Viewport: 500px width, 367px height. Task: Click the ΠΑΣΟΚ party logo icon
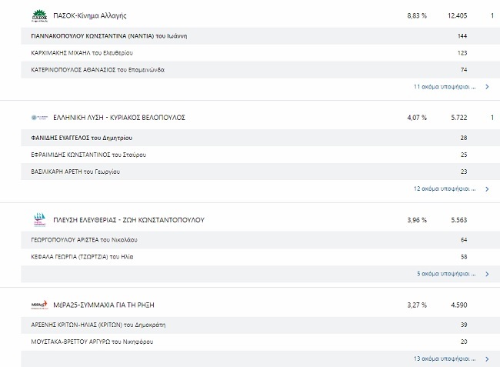(39, 15)
